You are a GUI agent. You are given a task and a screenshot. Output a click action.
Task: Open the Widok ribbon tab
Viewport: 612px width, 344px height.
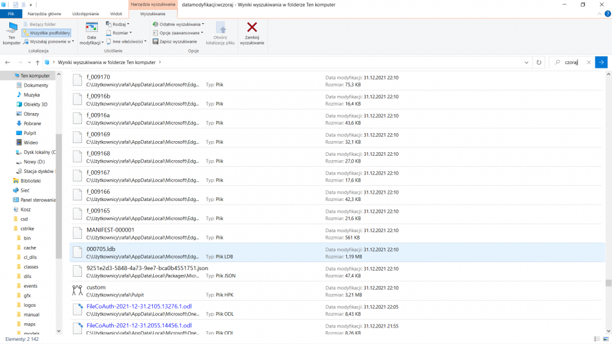116,13
